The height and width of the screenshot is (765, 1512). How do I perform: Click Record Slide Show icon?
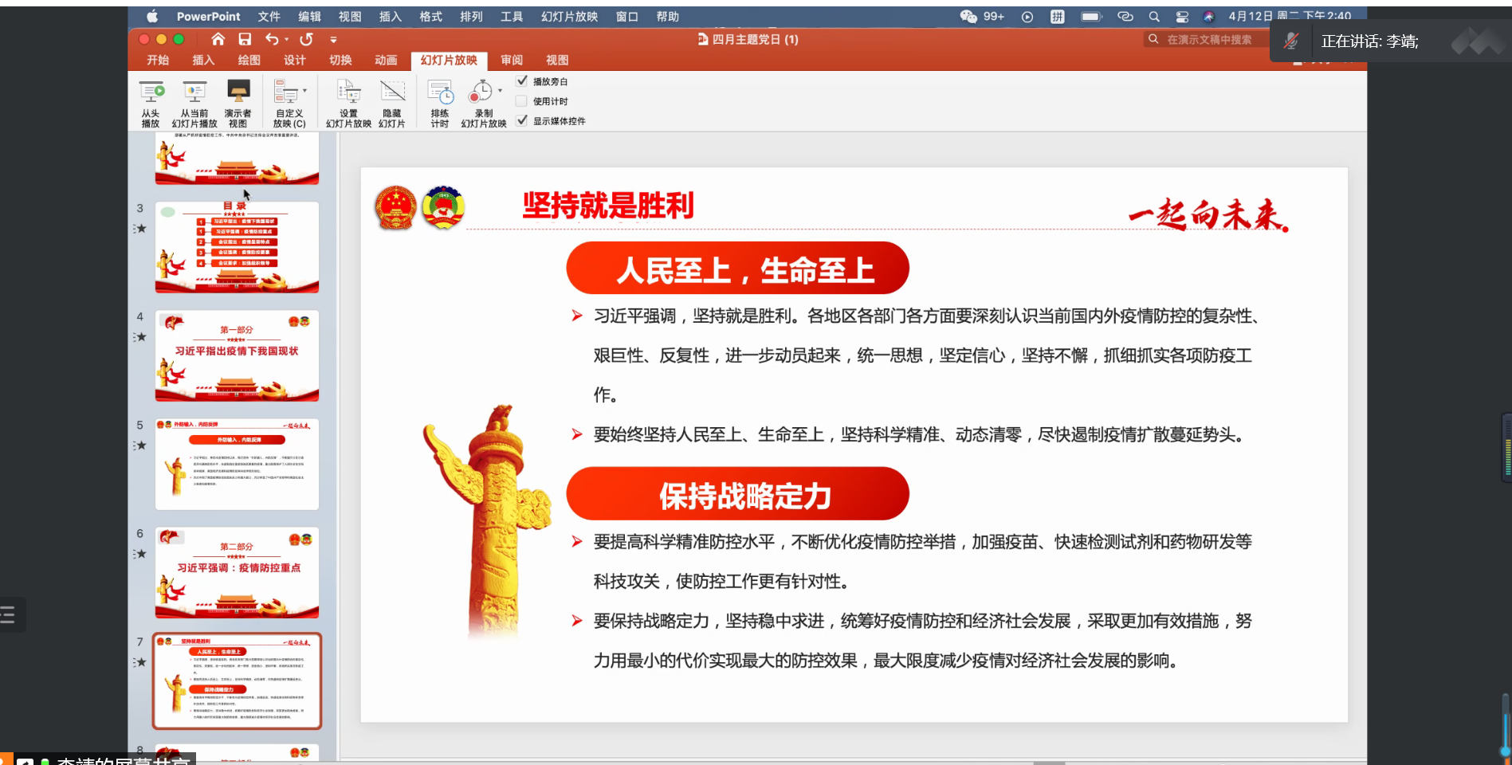point(480,93)
